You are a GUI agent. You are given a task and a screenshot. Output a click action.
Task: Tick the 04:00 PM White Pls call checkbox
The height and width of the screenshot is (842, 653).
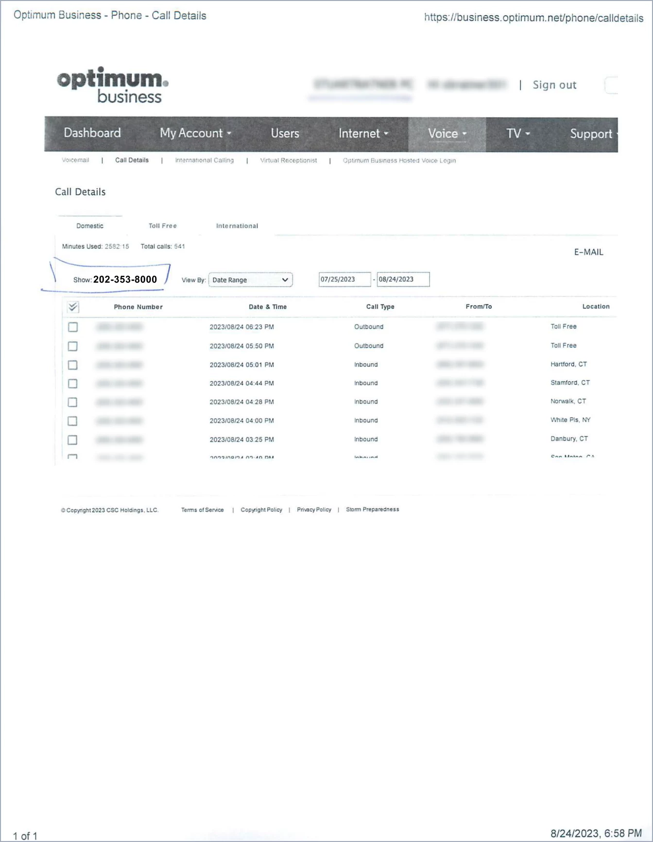73,421
